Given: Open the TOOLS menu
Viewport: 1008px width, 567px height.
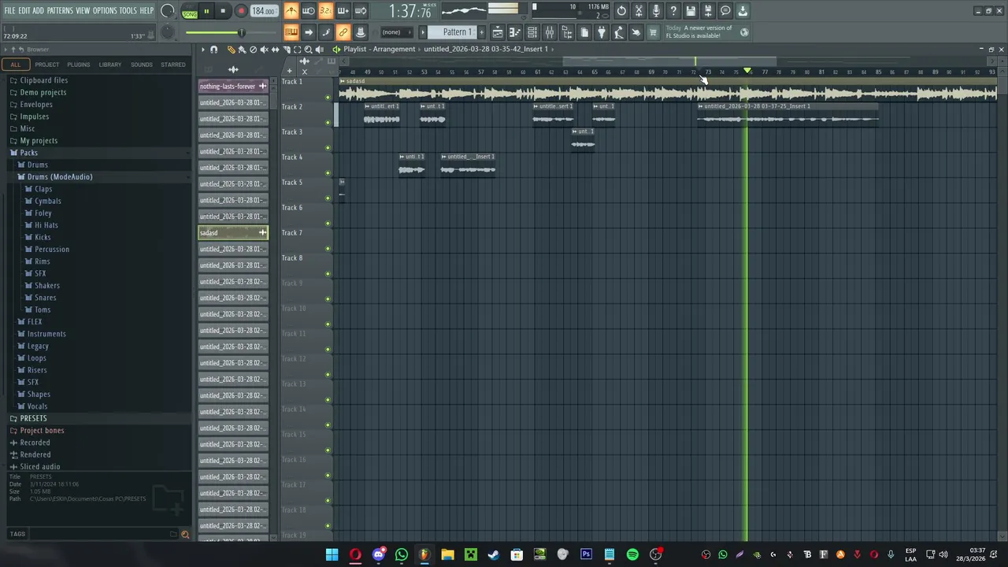Looking at the screenshot, I should coord(128,11).
